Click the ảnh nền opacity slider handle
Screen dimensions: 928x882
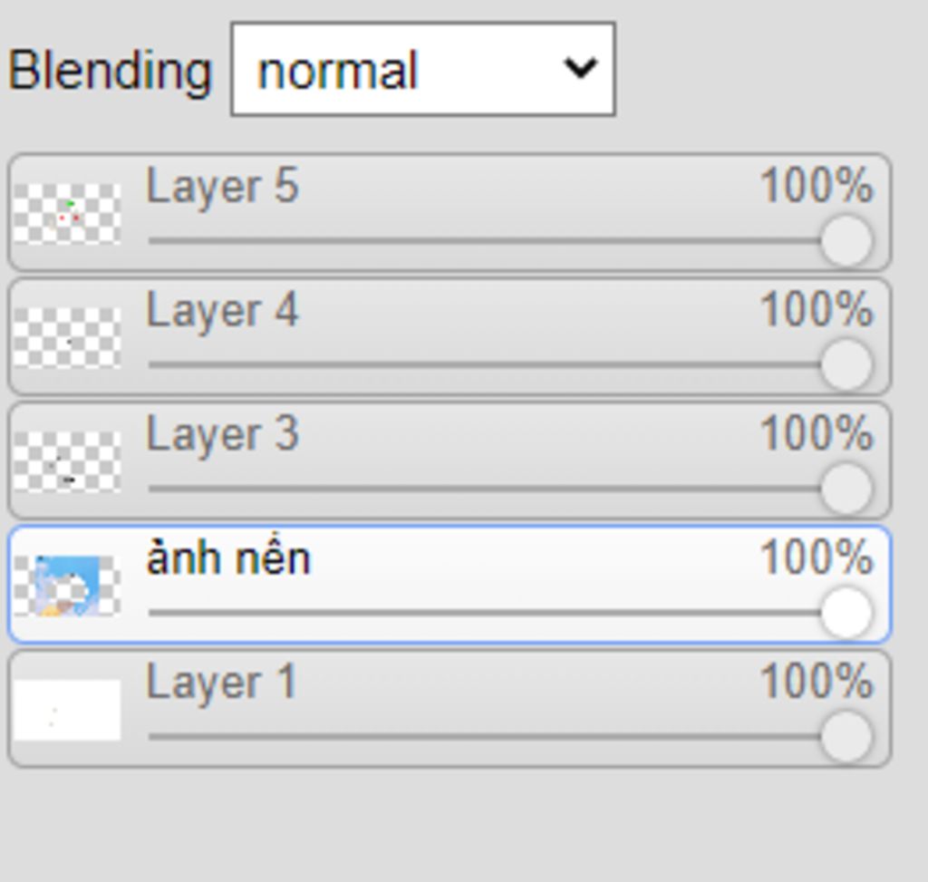tap(846, 613)
